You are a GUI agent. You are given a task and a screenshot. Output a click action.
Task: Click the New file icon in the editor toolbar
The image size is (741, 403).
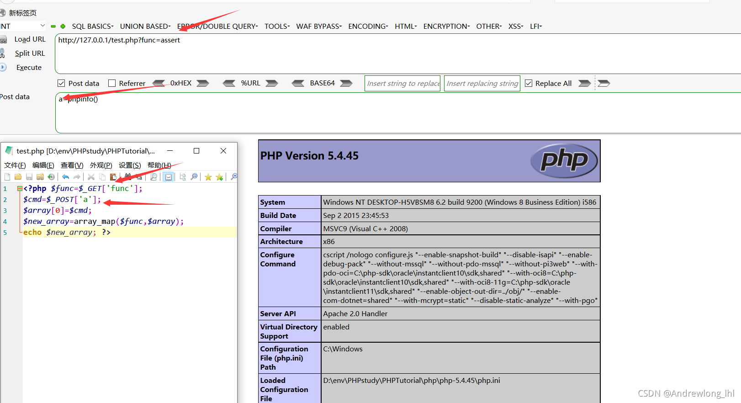click(7, 177)
